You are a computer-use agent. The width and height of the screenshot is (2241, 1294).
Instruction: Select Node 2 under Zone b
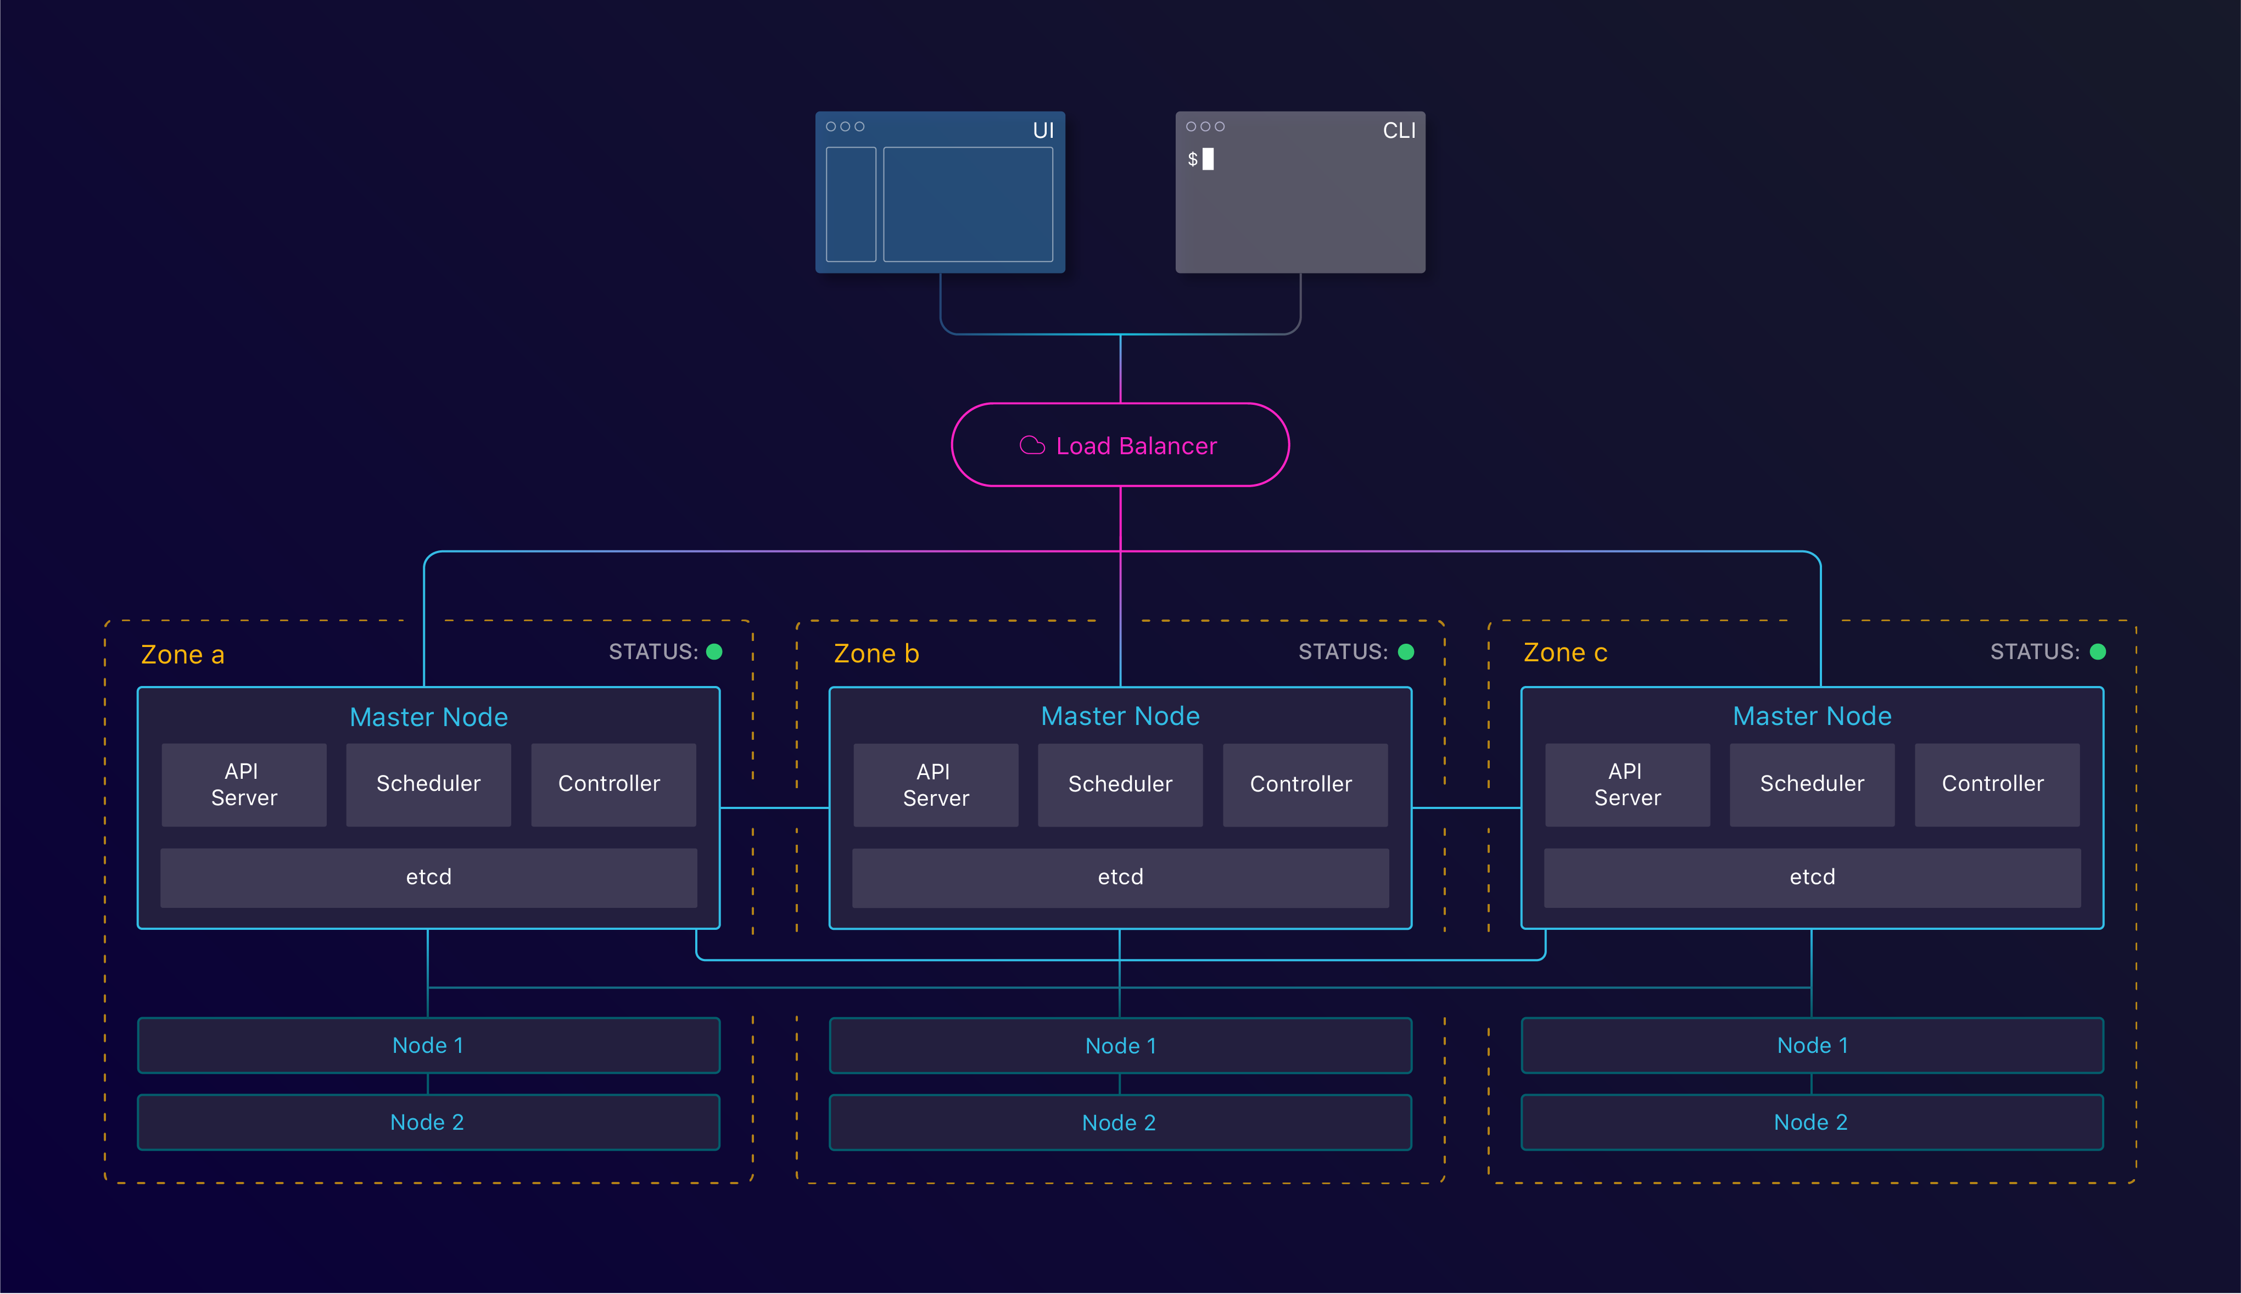[x=1120, y=1122]
